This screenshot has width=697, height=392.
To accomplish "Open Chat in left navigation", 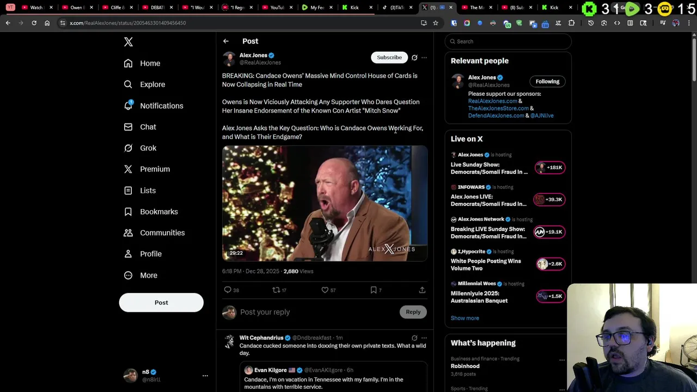I will pyautogui.click(x=140, y=127).
